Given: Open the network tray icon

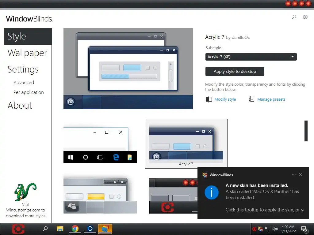Looking at the screenshot, I should (268, 229).
